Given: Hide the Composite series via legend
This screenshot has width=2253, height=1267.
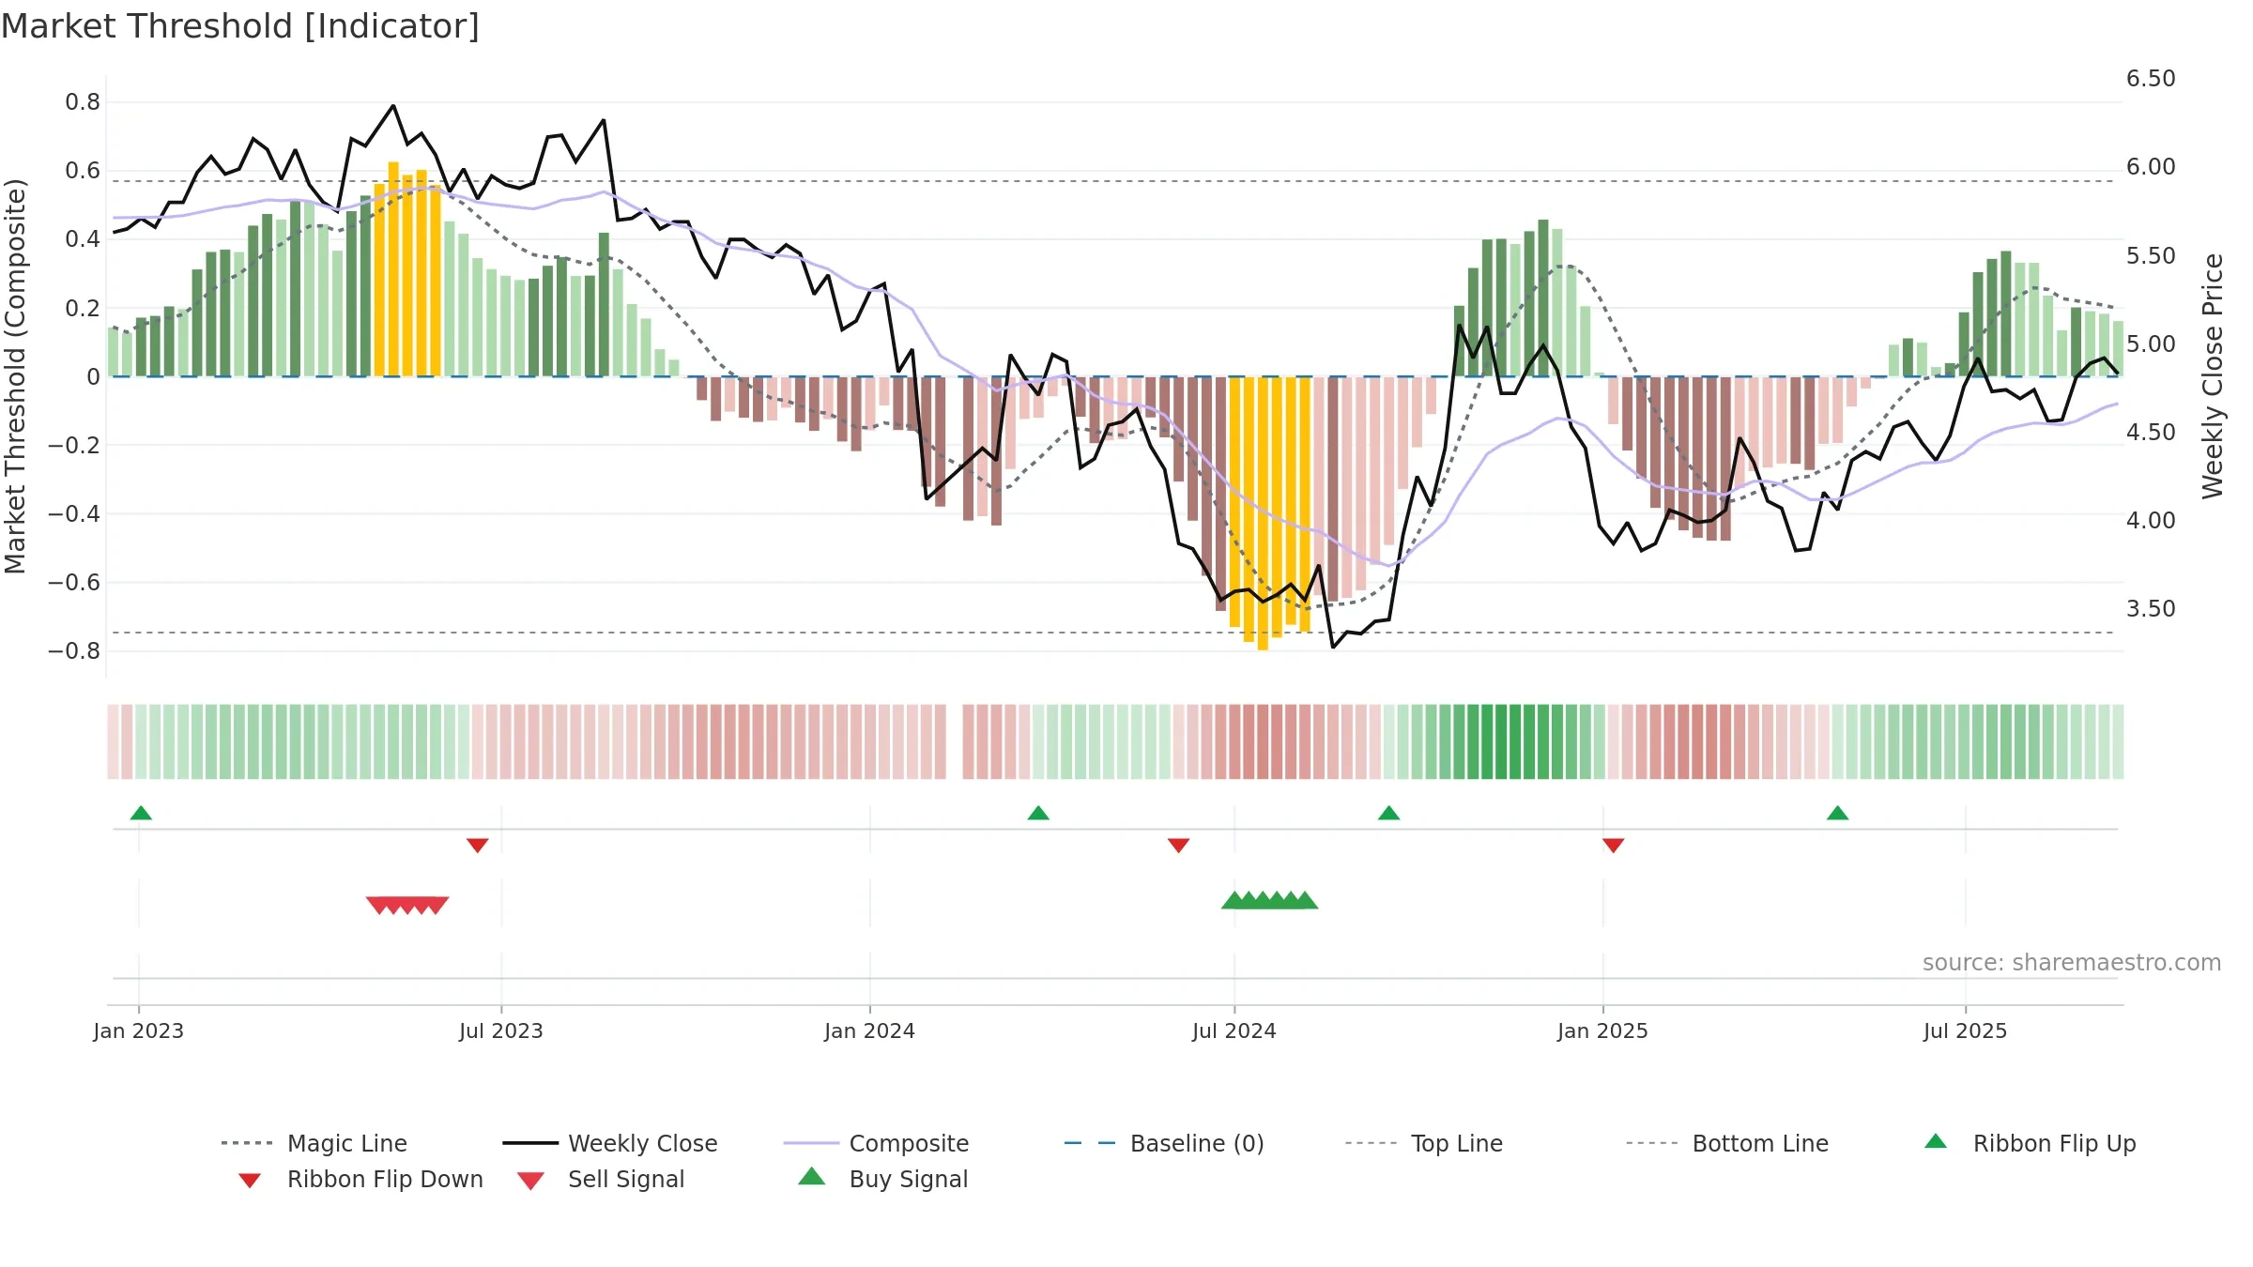Looking at the screenshot, I should click(876, 1143).
